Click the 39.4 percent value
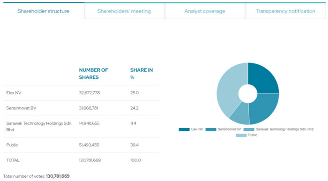This screenshot has width=328, height=181. (x=134, y=145)
